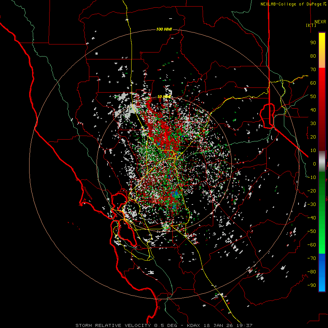Click the [KT] units label
The image size is (328, 328).
pos(311,25)
